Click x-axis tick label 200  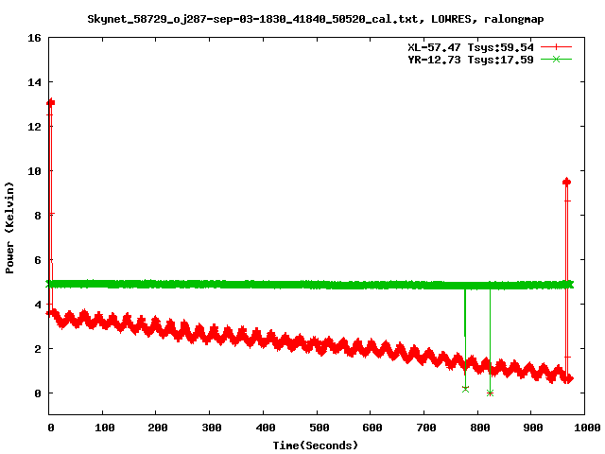(158, 428)
